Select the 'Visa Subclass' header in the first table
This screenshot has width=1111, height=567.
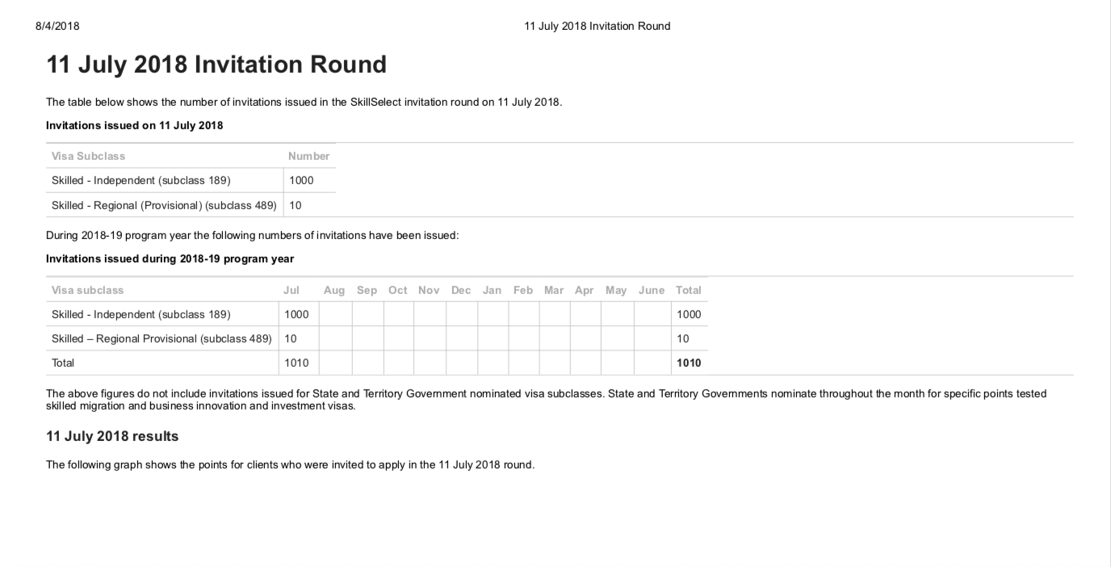[88, 156]
